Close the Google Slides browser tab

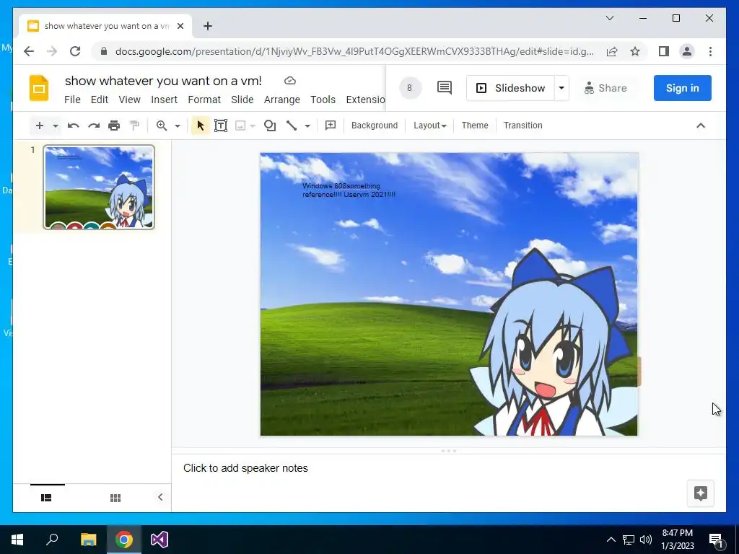[180, 26]
